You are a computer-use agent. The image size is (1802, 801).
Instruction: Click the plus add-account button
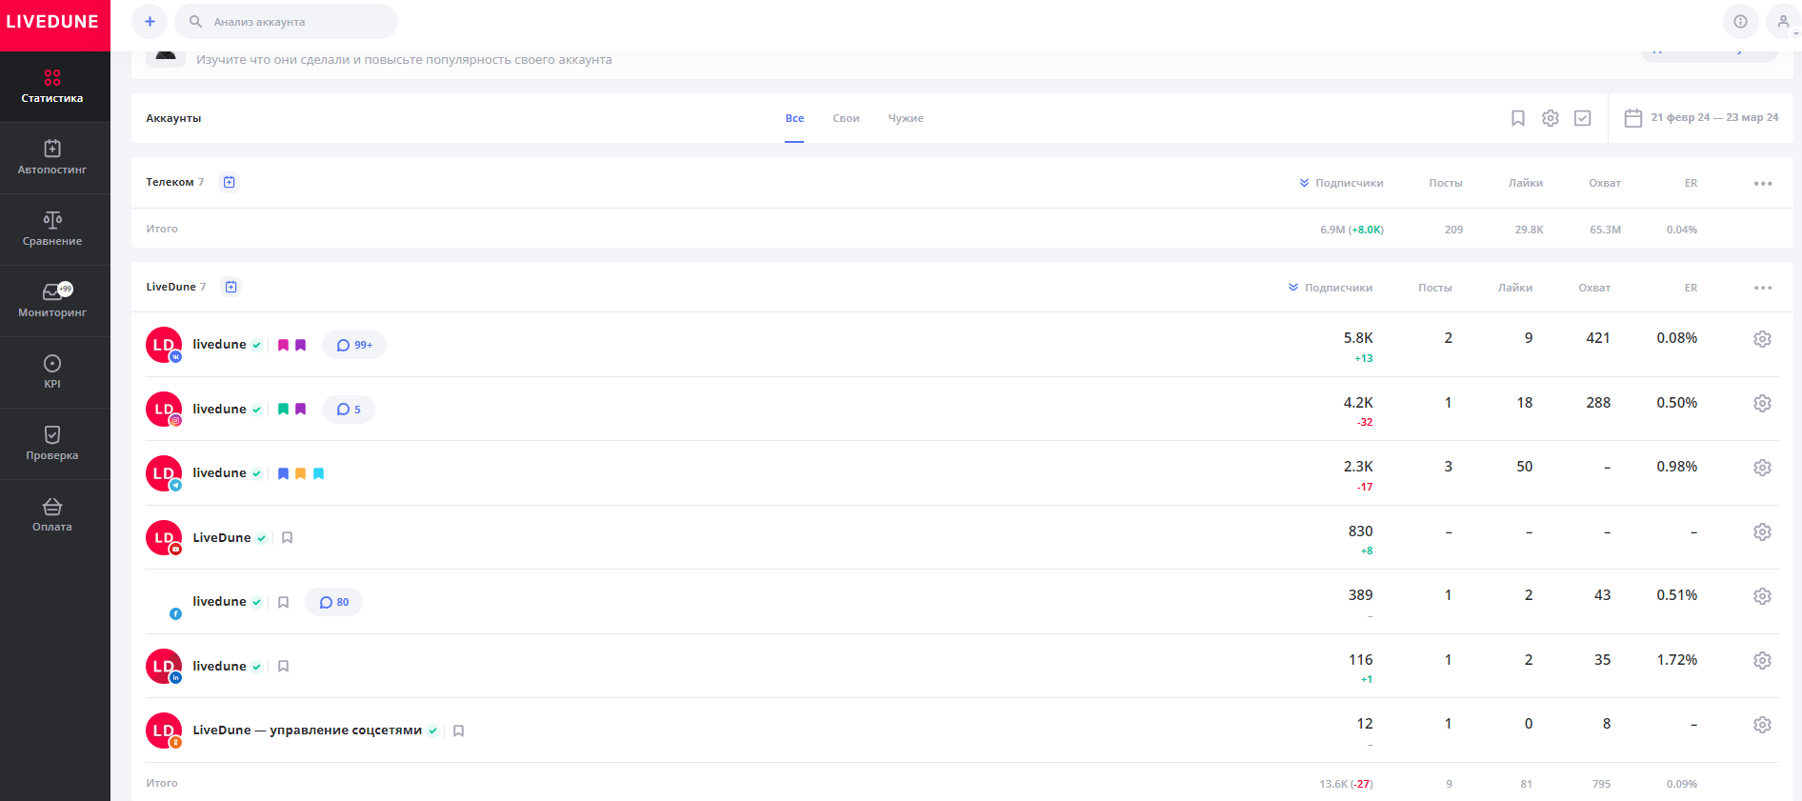[x=150, y=21]
